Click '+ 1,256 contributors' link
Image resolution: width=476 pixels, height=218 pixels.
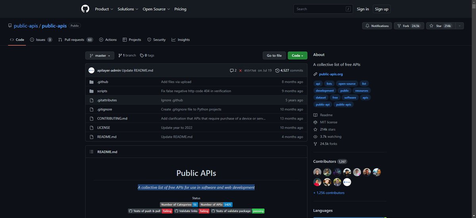(329, 193)
